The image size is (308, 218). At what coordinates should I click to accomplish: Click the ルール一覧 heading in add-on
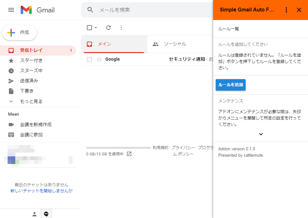[229, 29]
